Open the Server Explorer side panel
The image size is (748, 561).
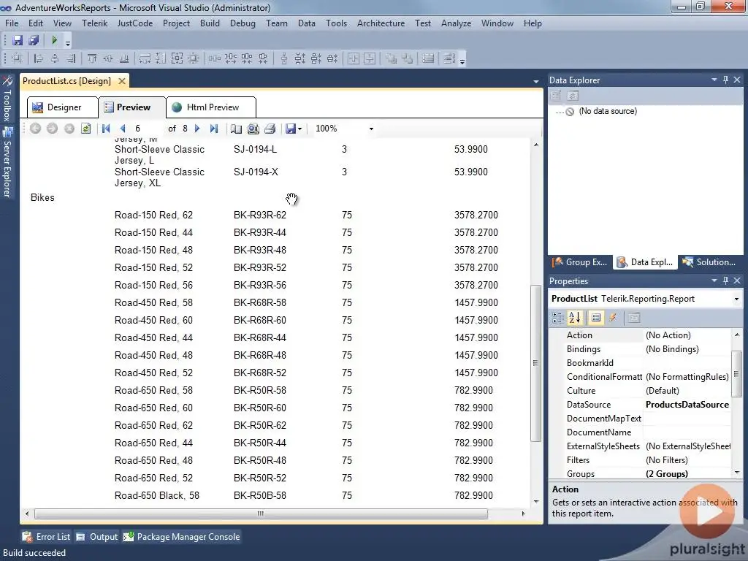(7, 162)
